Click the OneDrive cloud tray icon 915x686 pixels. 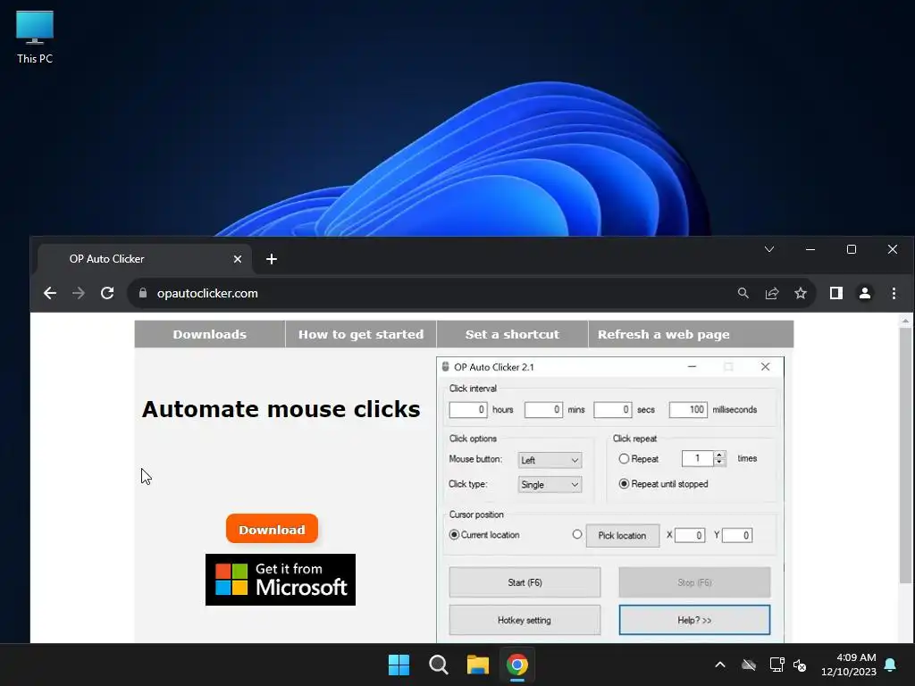pos(749,665)
